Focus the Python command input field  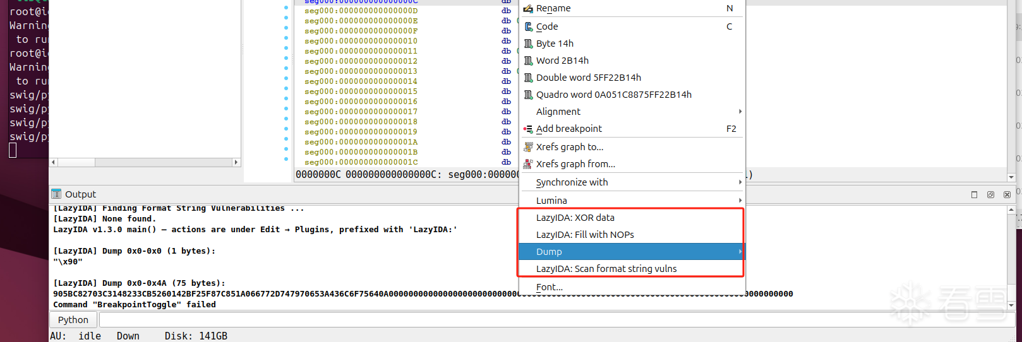tap(558, 320)
